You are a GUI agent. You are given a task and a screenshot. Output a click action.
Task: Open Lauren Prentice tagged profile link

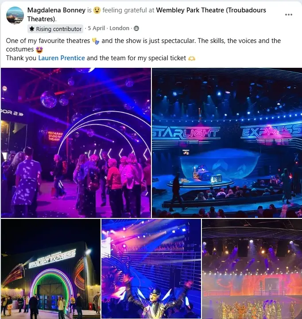click(x=62, y=58)
